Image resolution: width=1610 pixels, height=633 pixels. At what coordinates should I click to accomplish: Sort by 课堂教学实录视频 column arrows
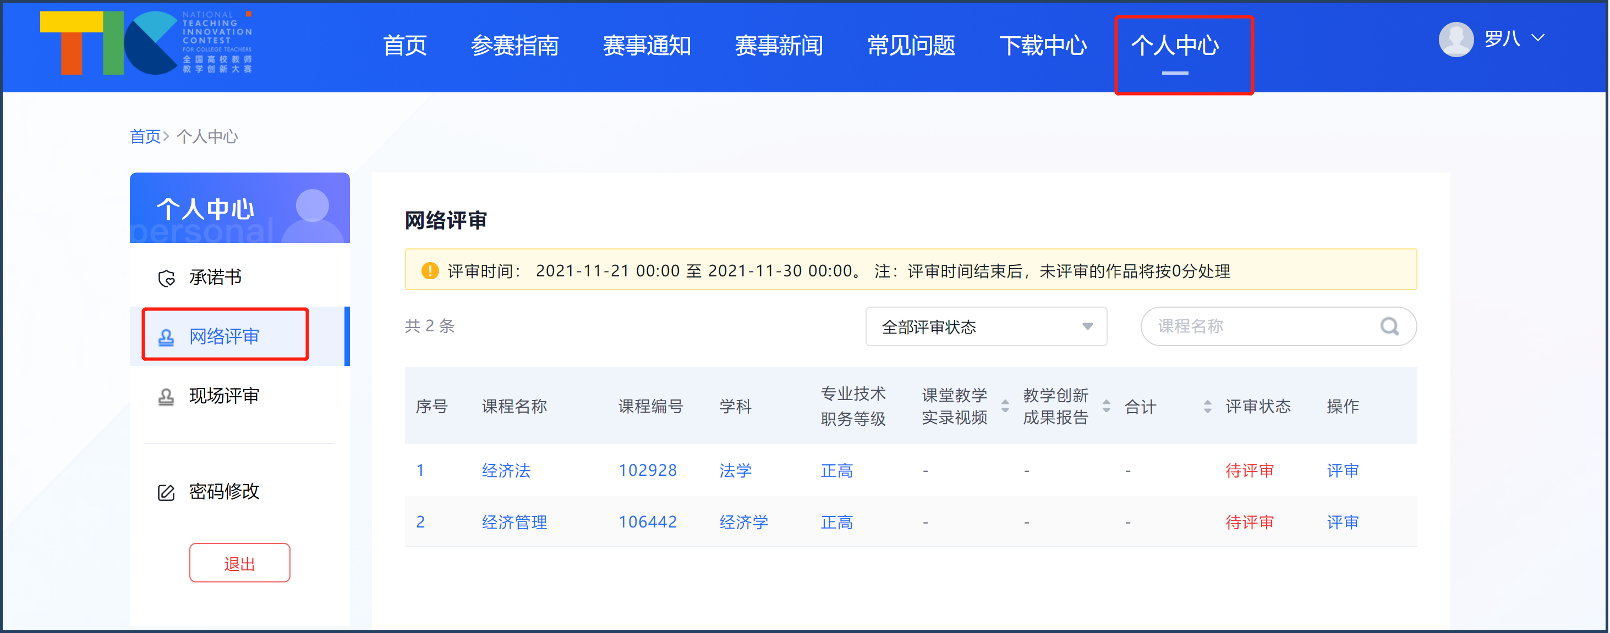[x=1005, y=407]
